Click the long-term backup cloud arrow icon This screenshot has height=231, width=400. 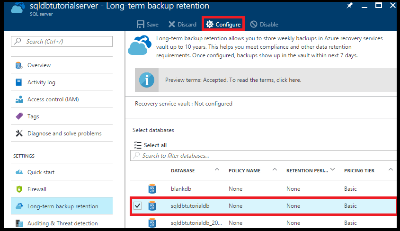139,45
